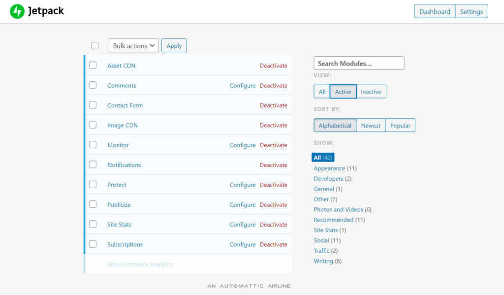Open the Contact Form module link
This screenshot has width=504, height=295.
coord(125,105)
